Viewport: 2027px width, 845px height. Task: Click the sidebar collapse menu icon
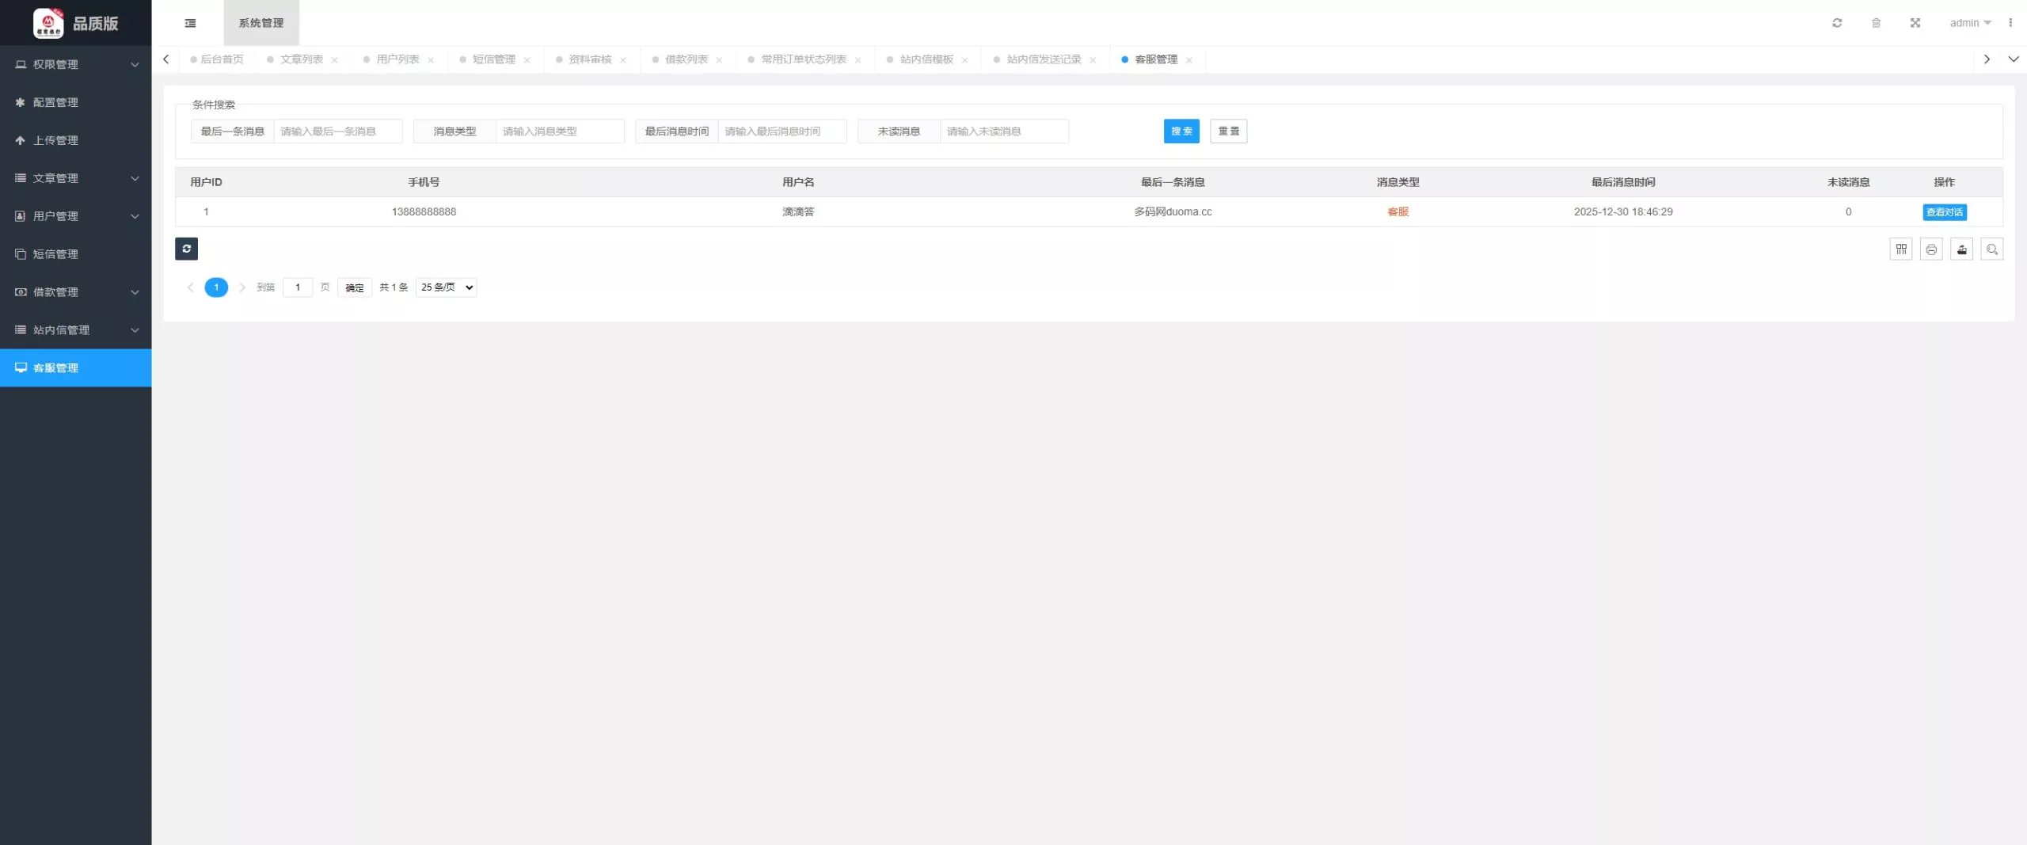190,23
